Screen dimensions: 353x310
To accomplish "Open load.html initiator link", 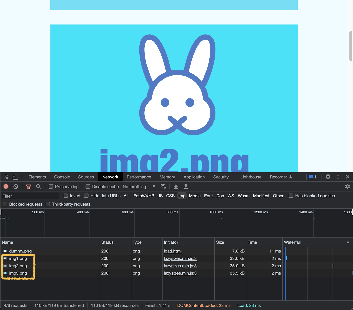I will 173,251.
